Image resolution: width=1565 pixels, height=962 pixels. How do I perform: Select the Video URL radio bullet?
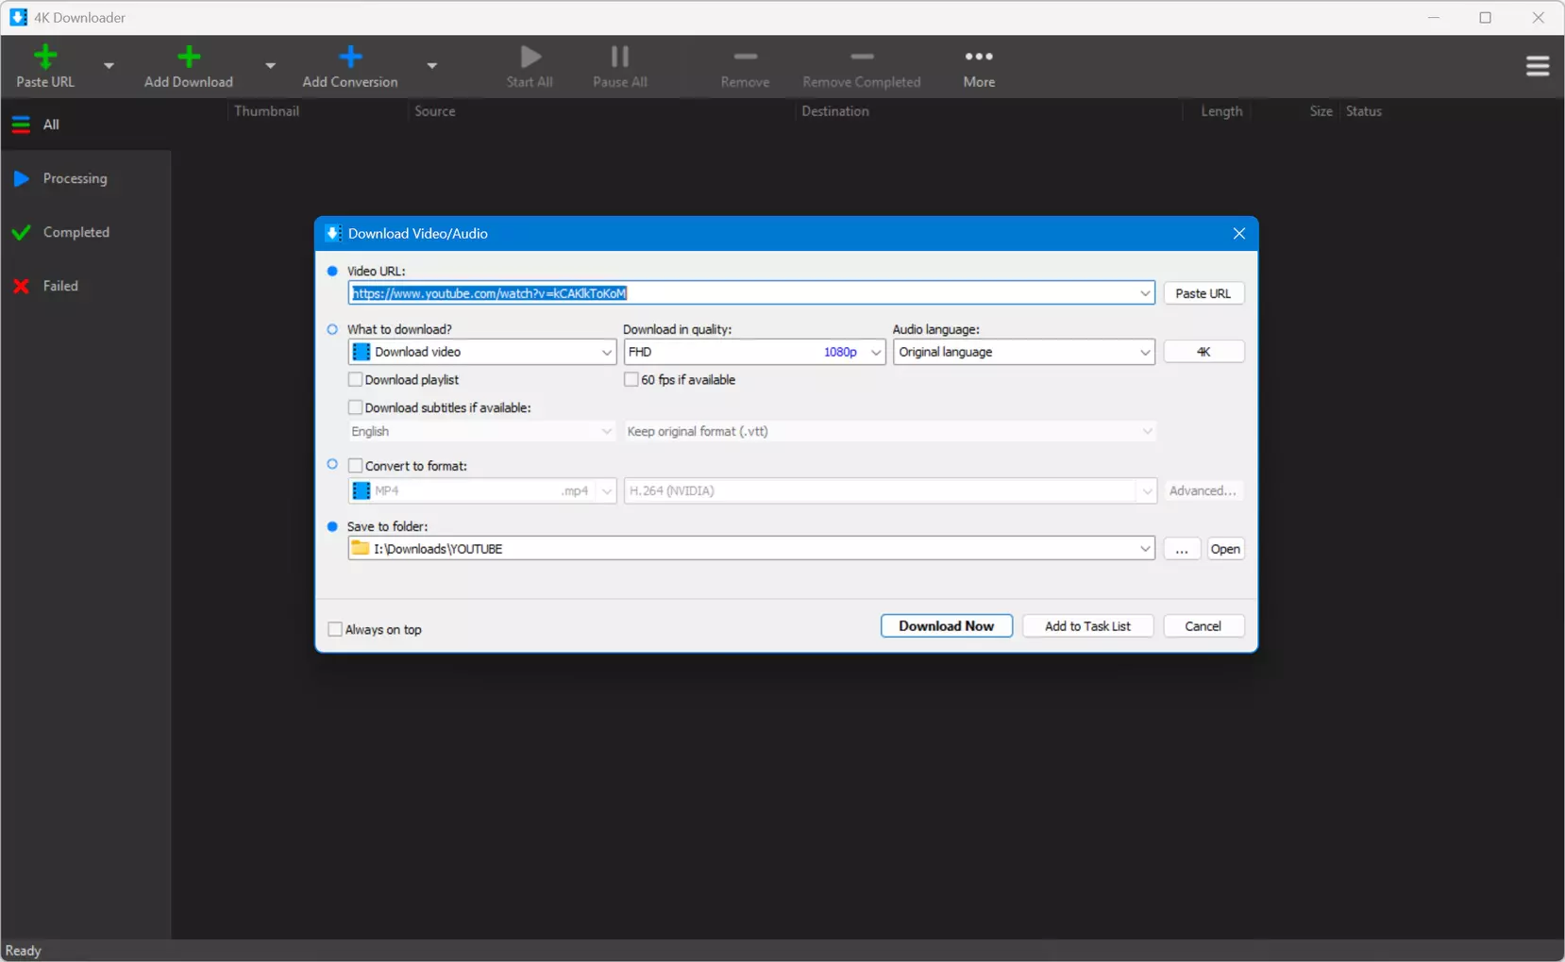[x=332, y=272]
